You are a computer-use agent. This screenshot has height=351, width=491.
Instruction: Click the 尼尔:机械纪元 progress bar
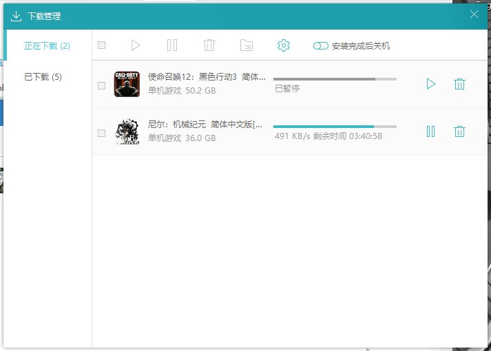coord(335,127)
